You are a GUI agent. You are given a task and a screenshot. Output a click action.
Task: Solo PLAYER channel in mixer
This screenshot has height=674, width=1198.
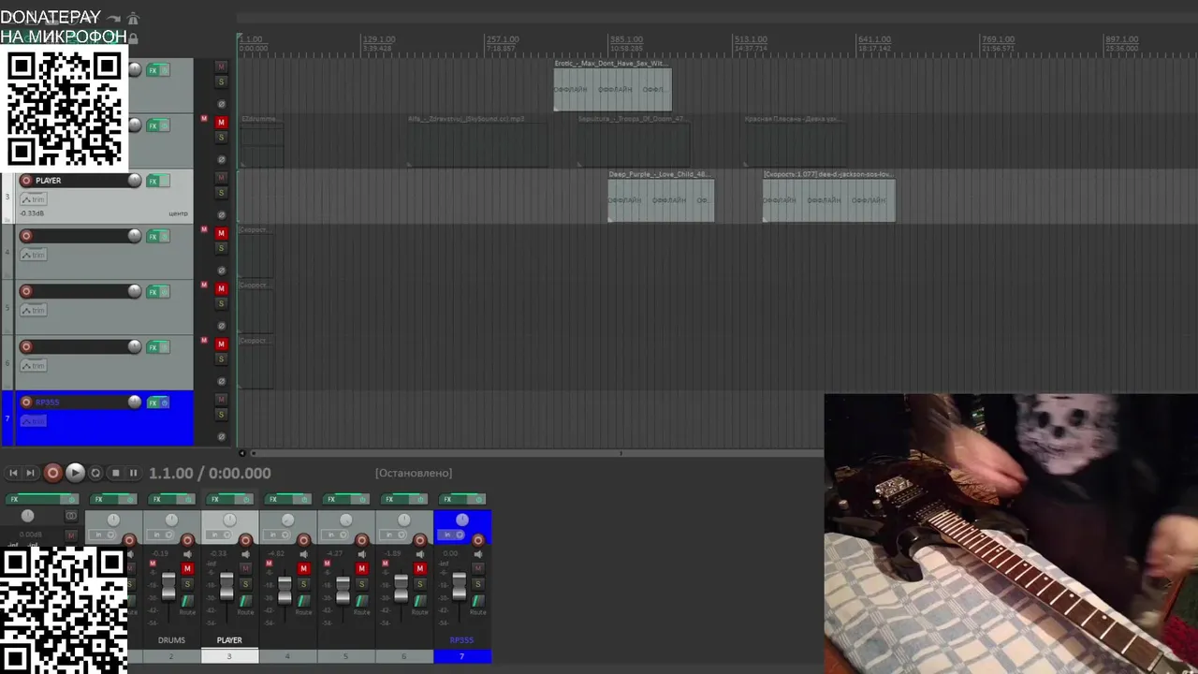pos(245,584)
